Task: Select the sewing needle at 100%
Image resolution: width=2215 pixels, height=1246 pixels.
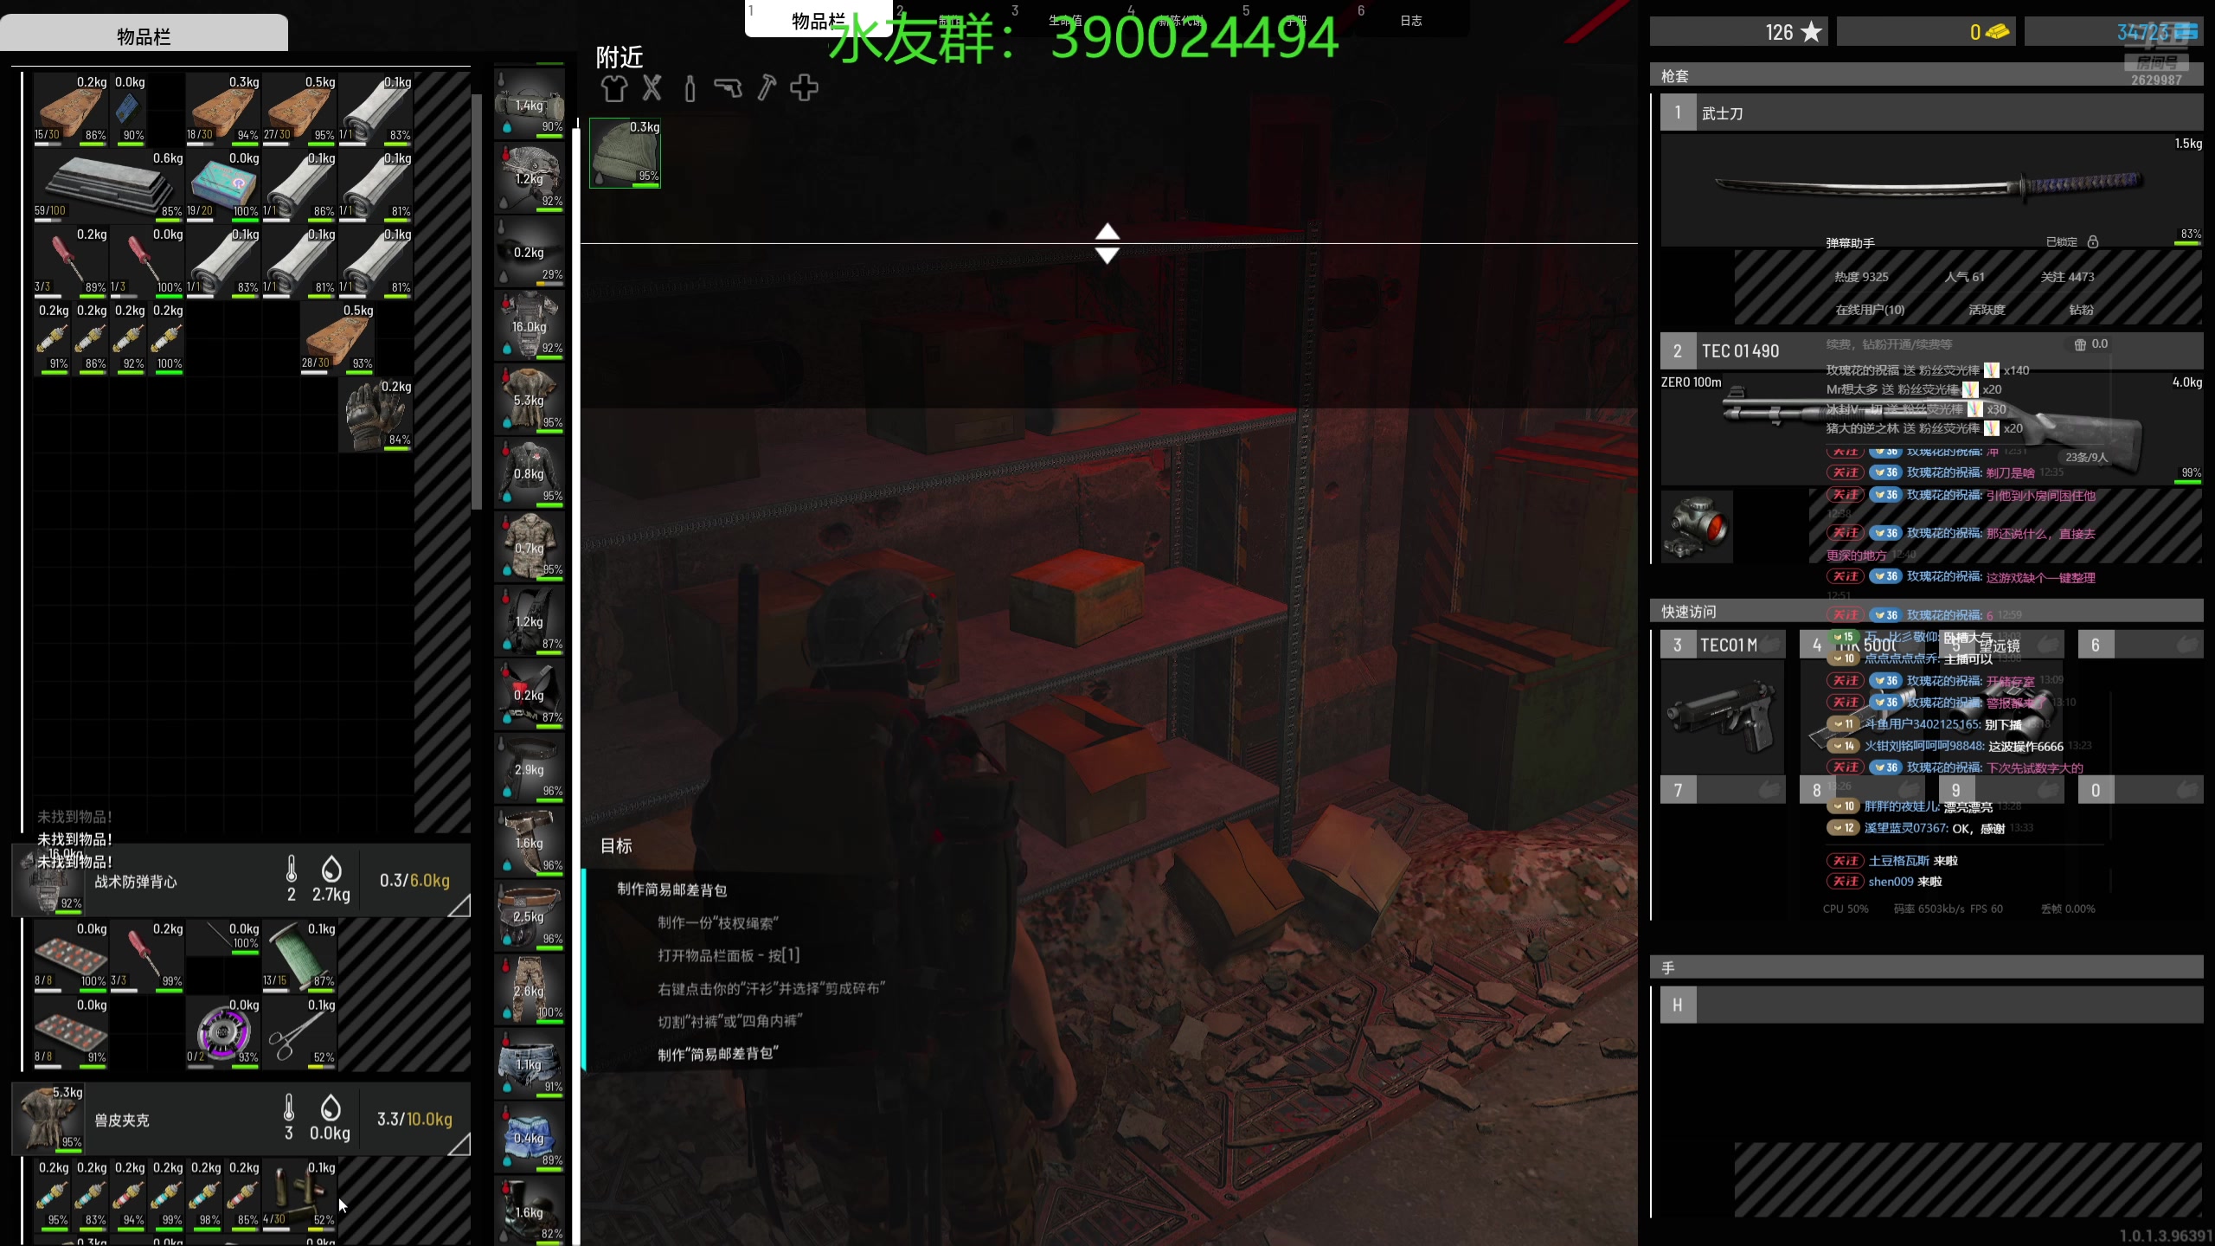Action: coord(223,938)
